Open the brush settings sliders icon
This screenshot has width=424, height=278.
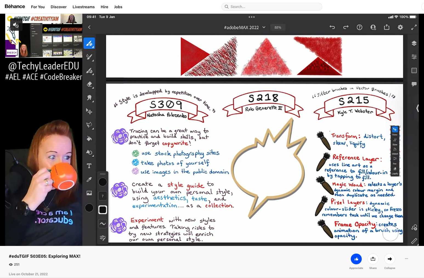click(103, 238)
